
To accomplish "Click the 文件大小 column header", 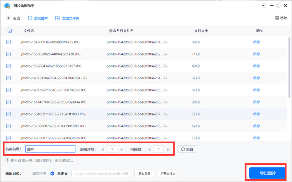I will [x=201, y=31].
